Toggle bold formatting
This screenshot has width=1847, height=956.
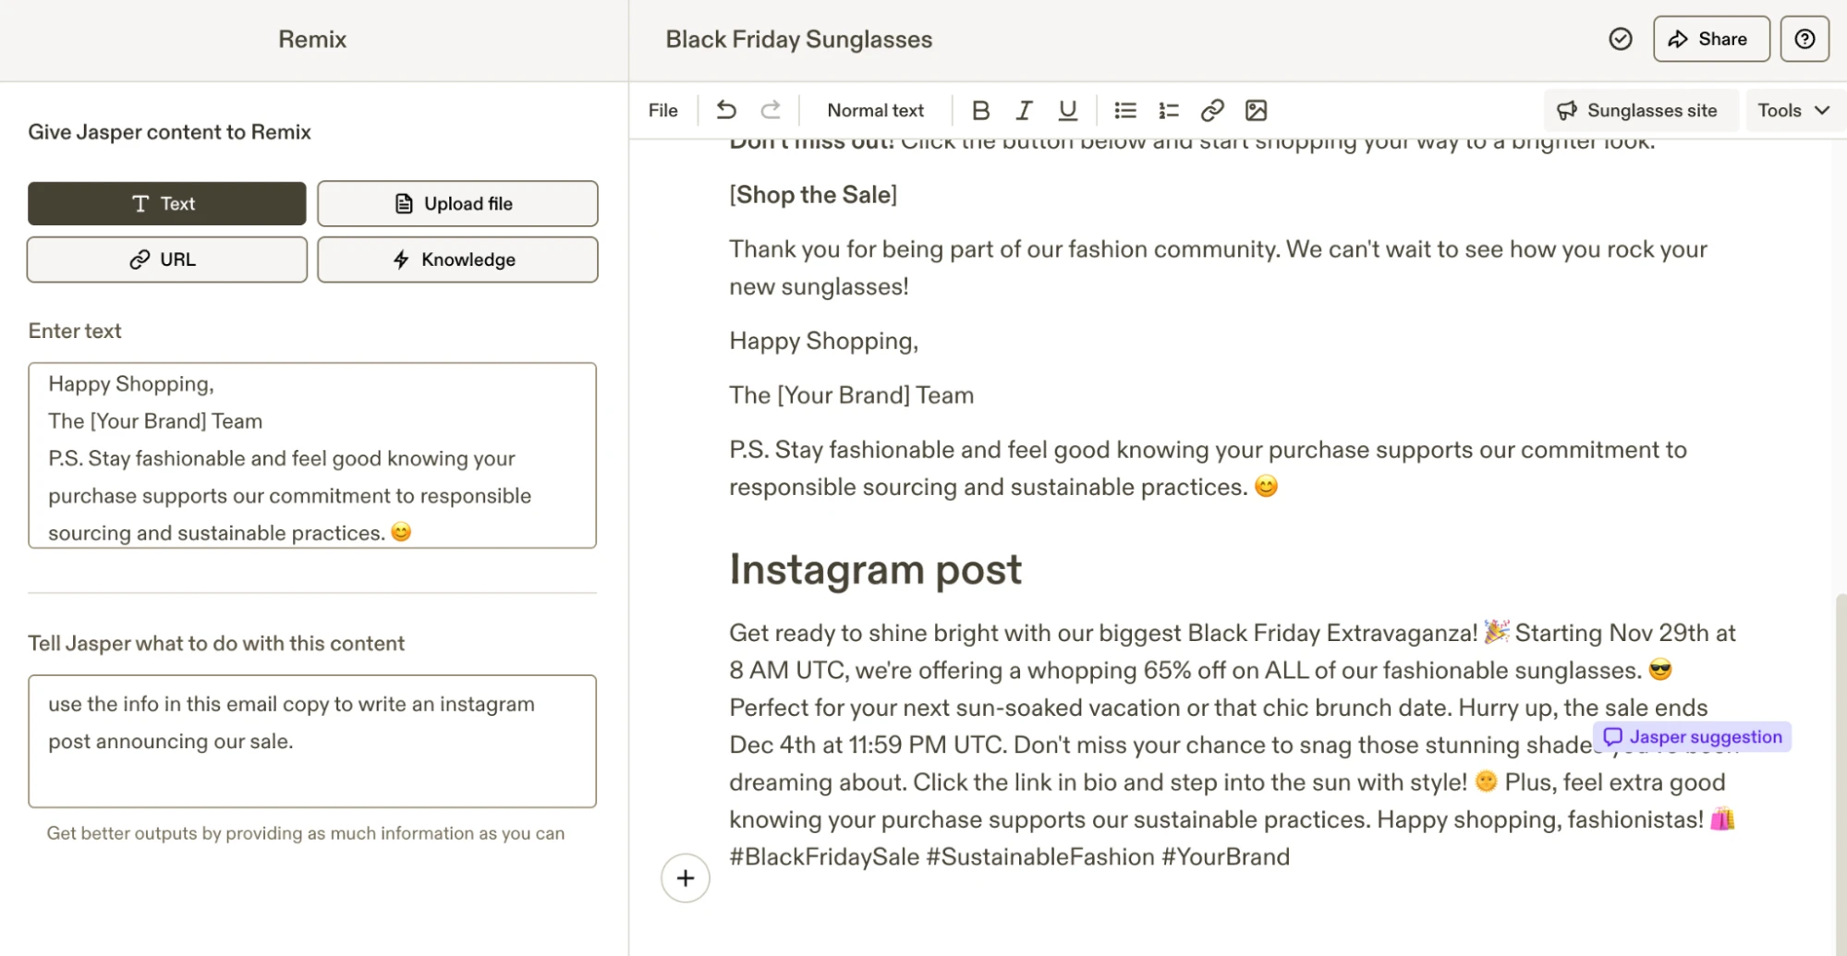coord(980,111)
